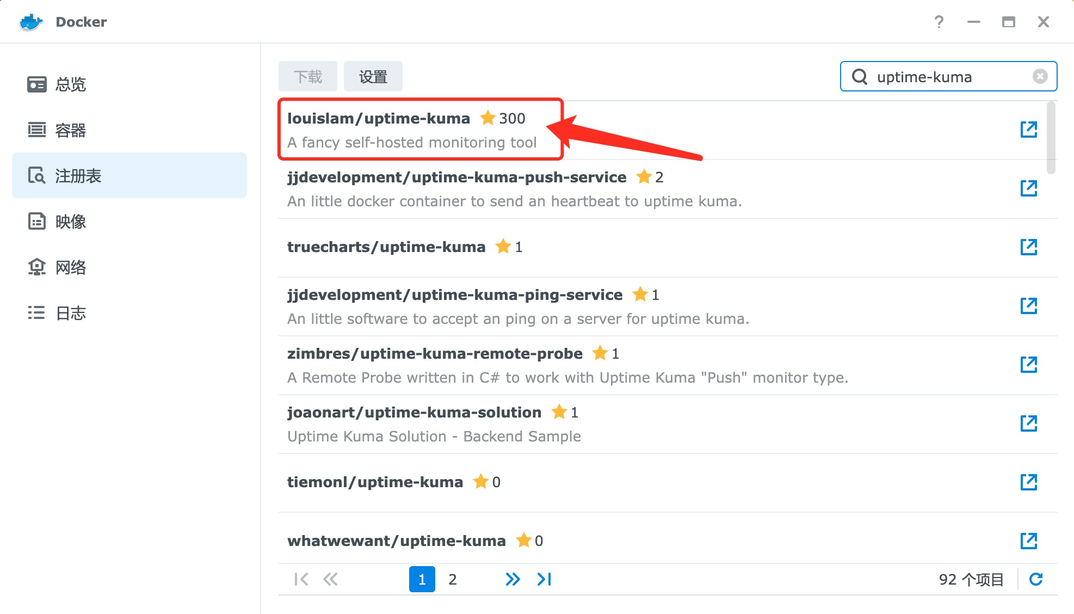Close the Docker window
1074x614 pixels.
(x=1043, y=22)
